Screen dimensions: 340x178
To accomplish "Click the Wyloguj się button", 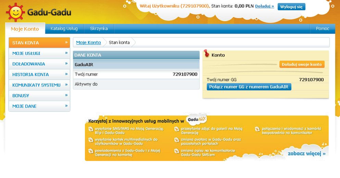I will click(291, 7).
